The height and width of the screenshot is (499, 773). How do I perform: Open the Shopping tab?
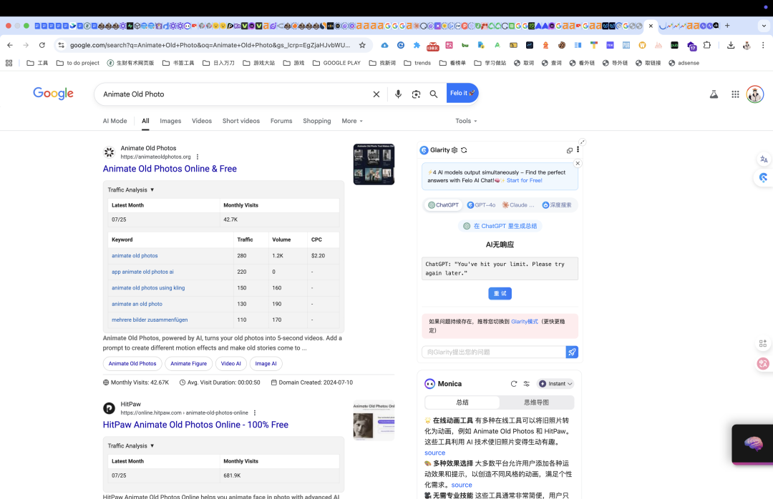(317, 121)
